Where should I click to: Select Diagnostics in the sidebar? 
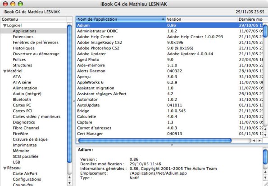(x=24, y=122)
